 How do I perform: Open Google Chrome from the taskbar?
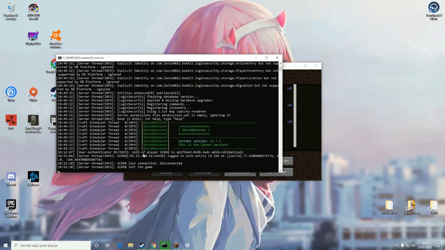click(153, 245)
